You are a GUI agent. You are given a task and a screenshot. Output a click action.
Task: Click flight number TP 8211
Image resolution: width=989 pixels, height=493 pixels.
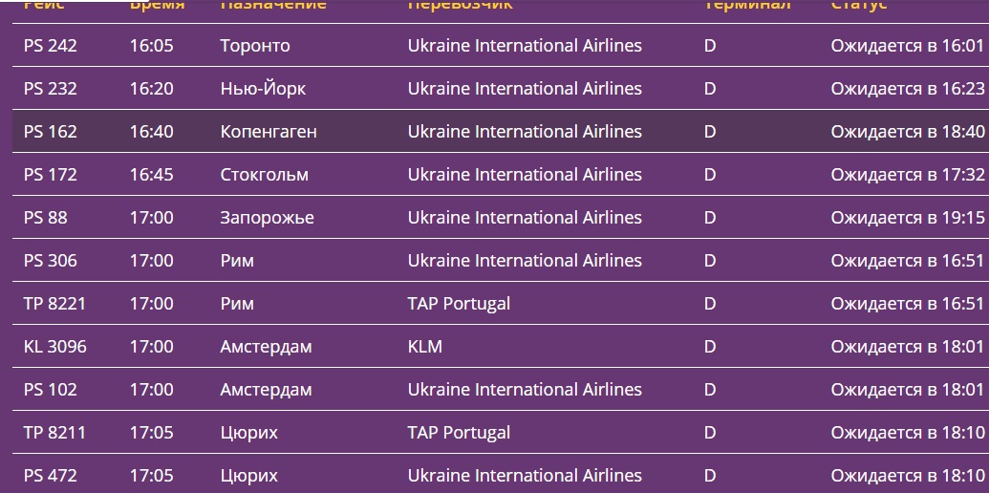tap(54, 433)
